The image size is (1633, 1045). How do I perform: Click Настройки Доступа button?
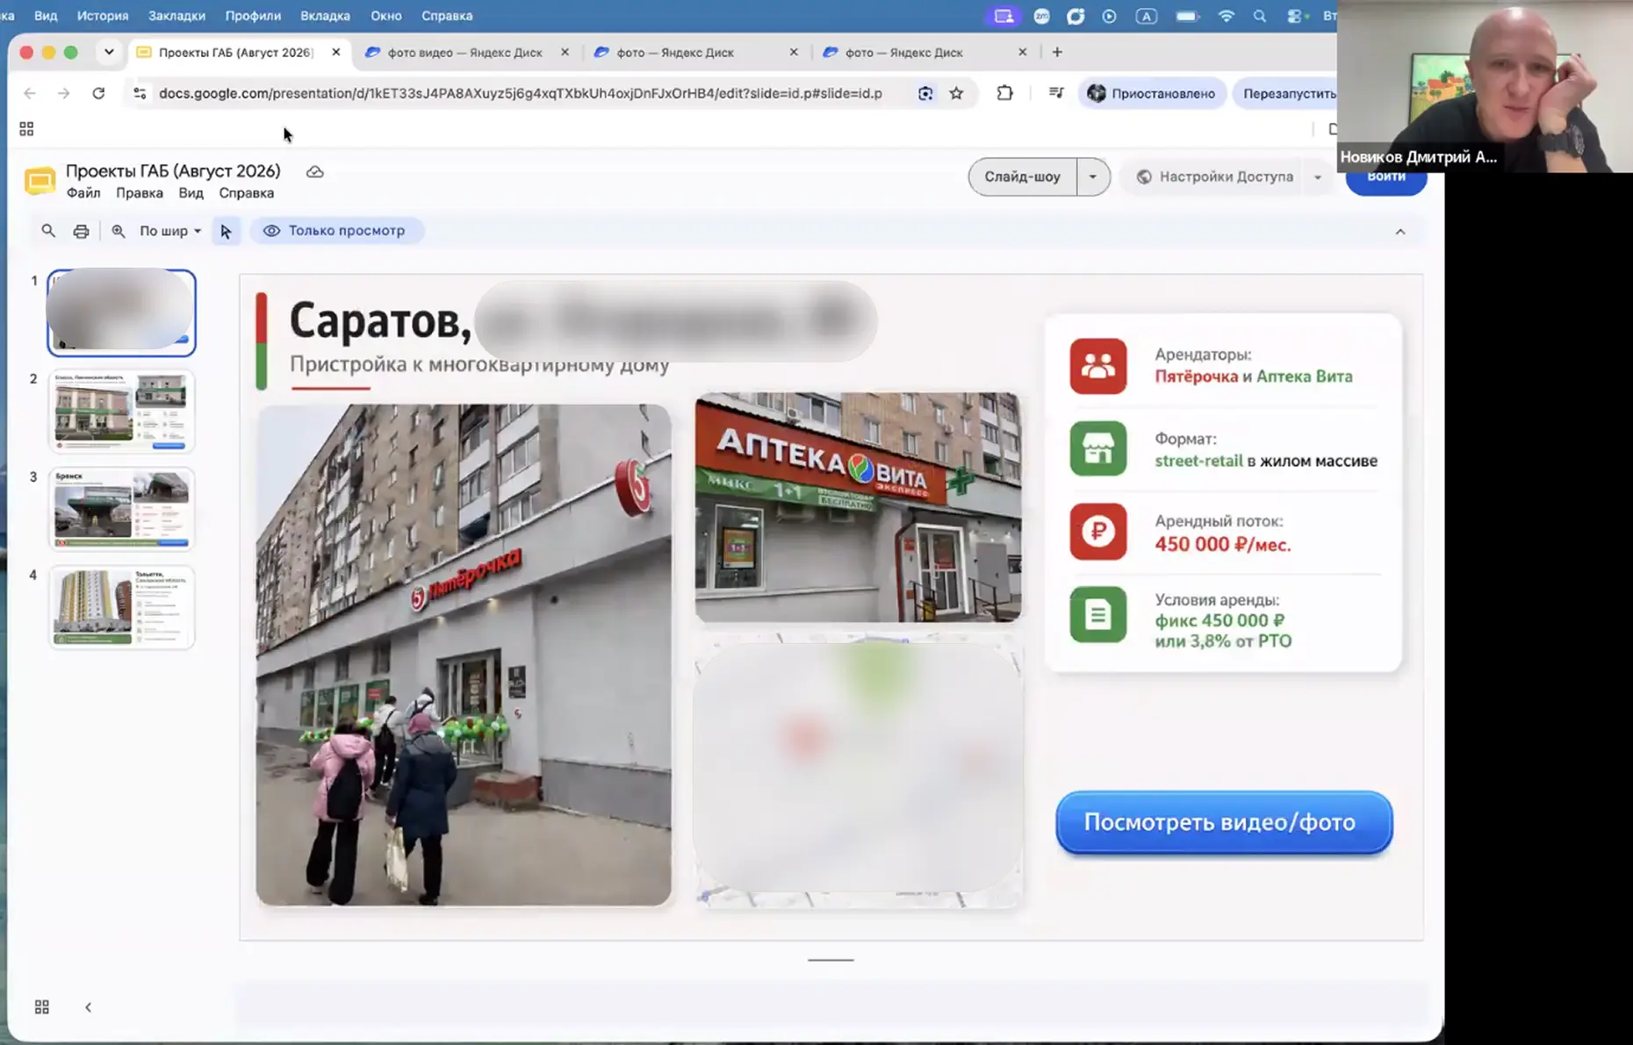1216,176
